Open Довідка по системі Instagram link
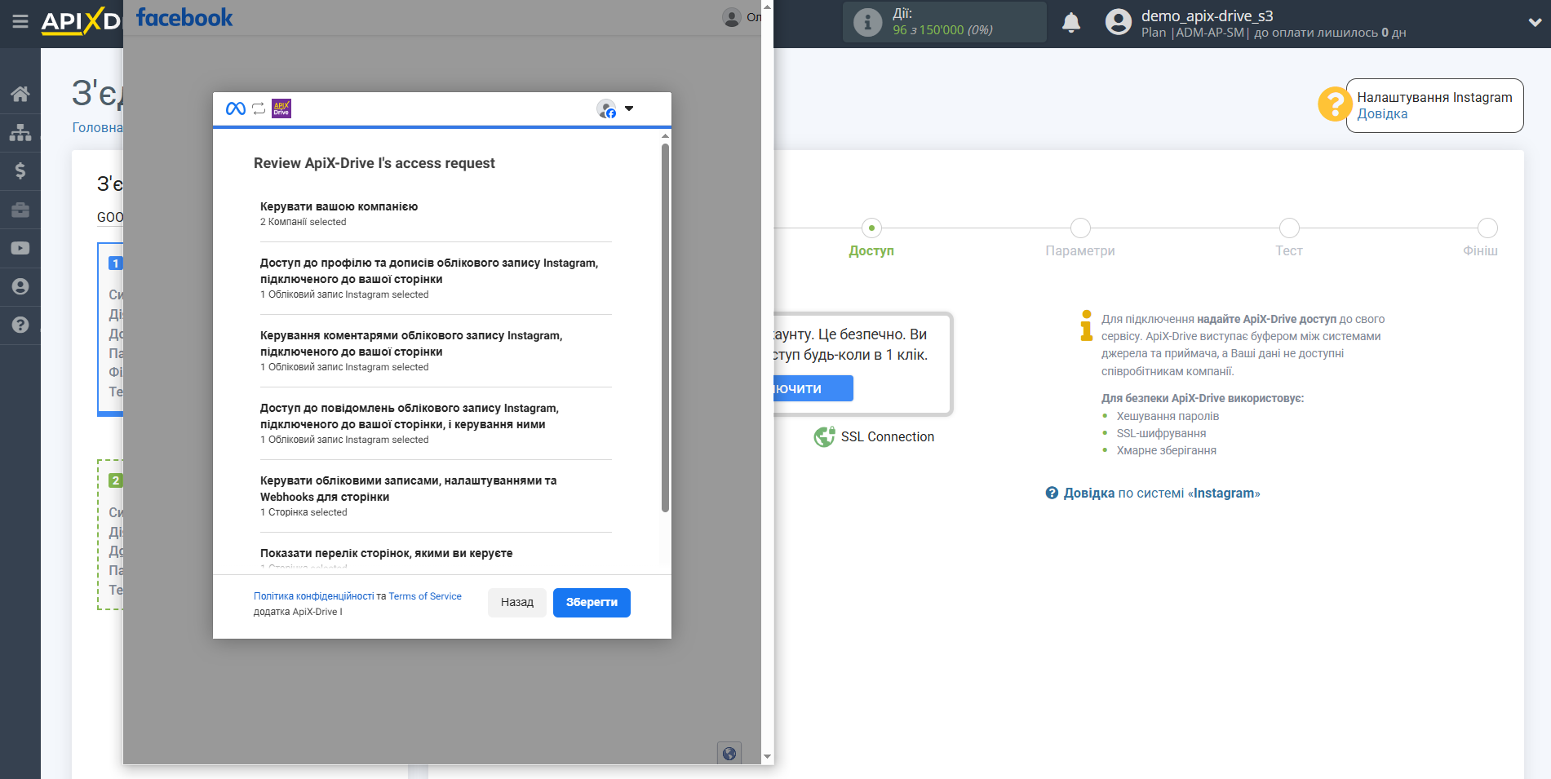The width and height of the screenshot is (1551, 779). point(1162,494)
